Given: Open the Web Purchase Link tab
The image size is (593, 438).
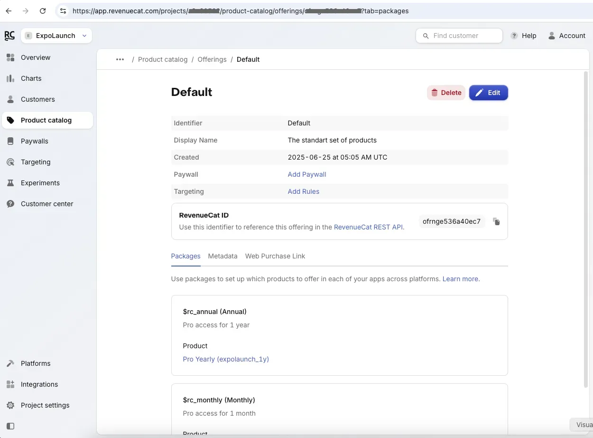Looking at the screenshot, I should pos(275,256).
